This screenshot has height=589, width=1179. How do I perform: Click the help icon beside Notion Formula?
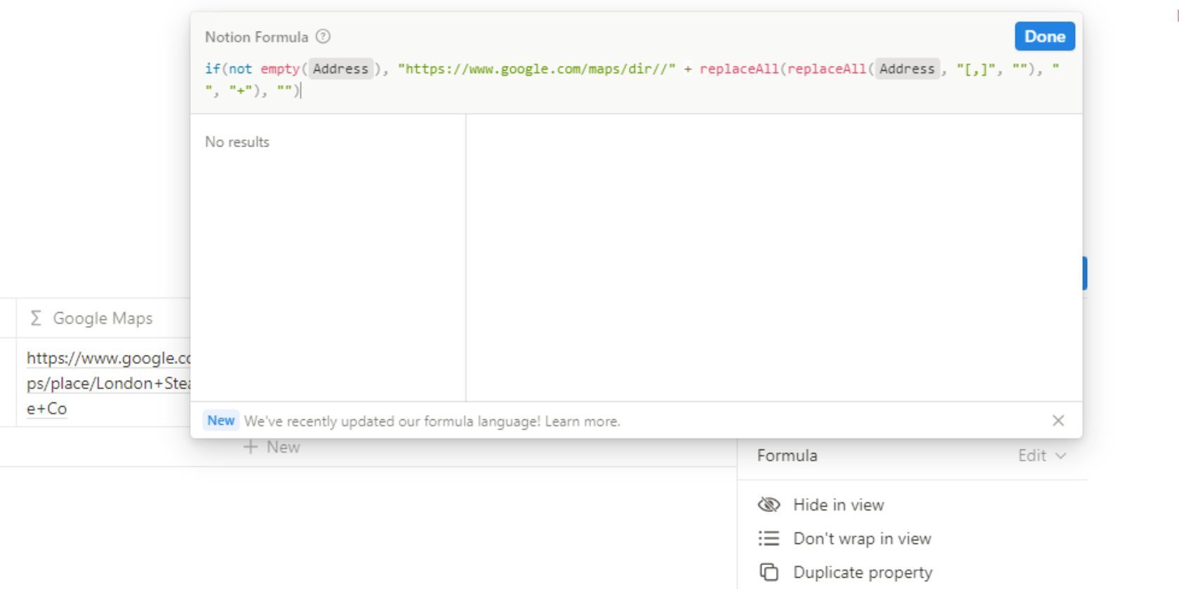[323, 36]
